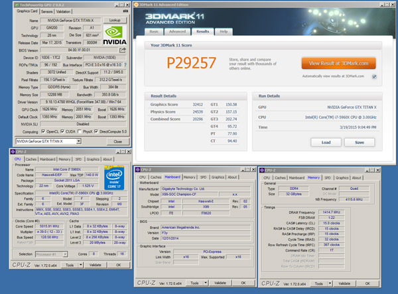Click OK in CPU-Z CPU window

click(x=119, y=265)
